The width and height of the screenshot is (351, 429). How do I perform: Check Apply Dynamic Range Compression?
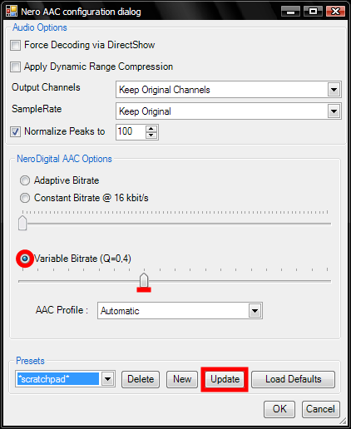click(15, 67)
